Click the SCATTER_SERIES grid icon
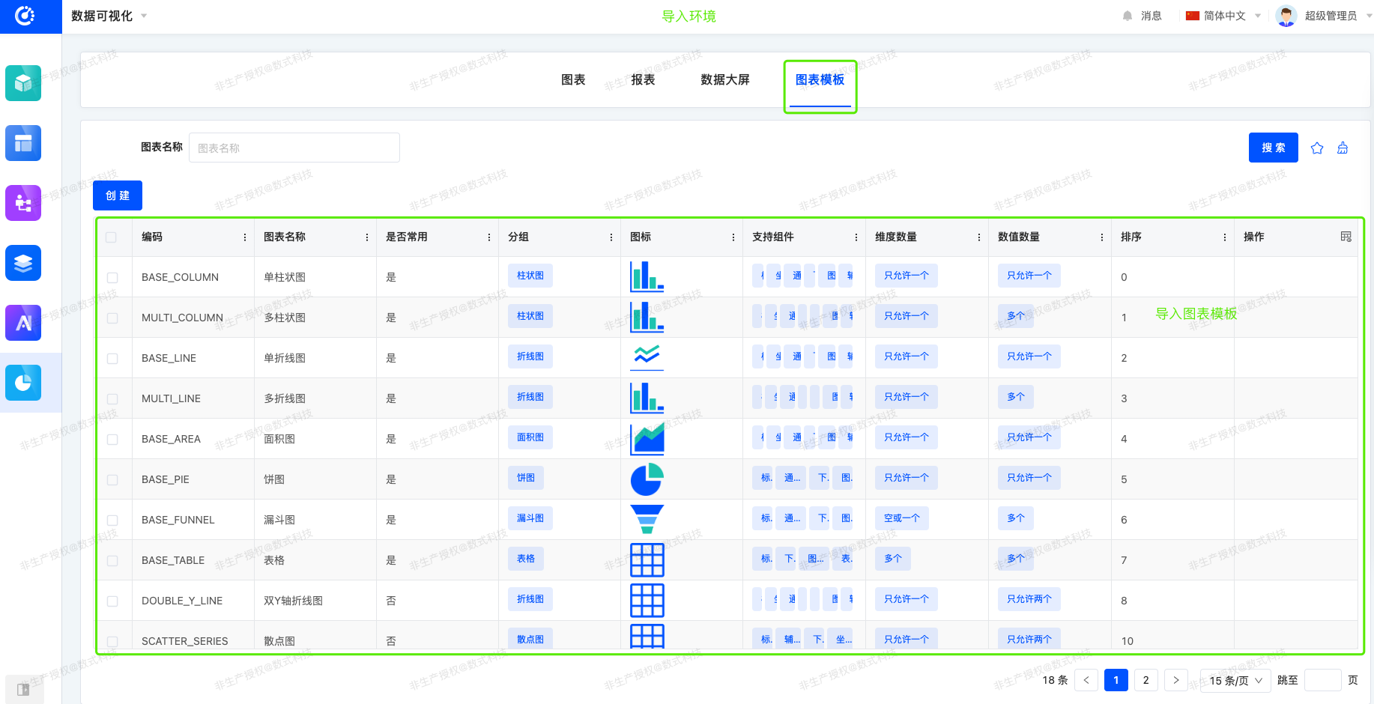The height and width of the screenshot is (704, 1374). tap(647, 637)
